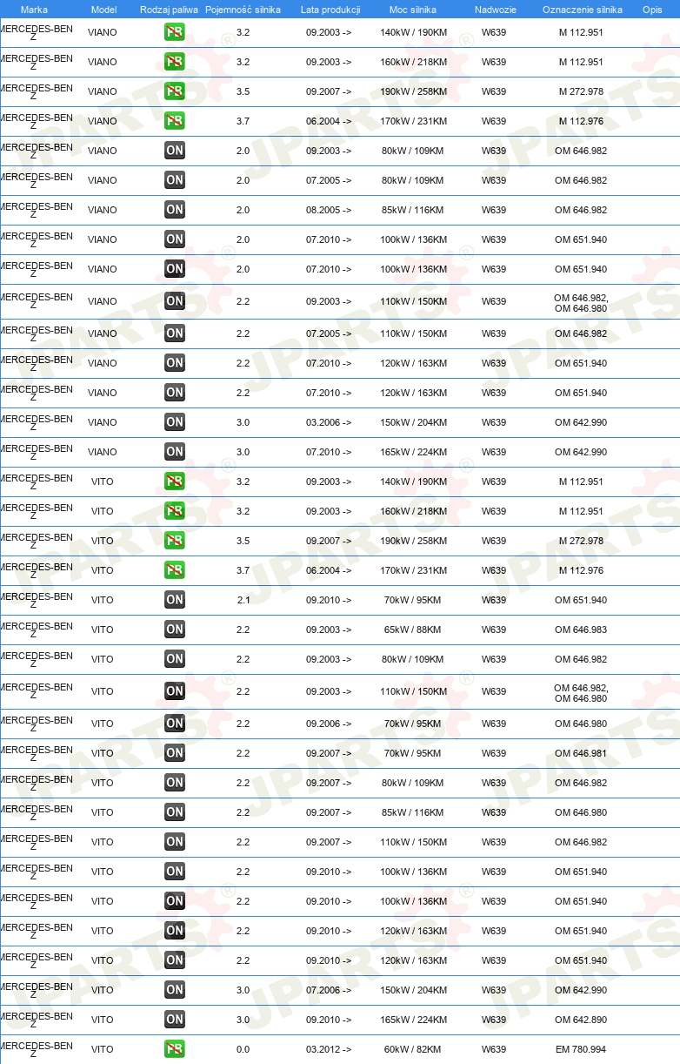680x1064 pixels.
Task: Click petrol icon for VITO 3.2 160kW/218KM
Action: coord(175,511)
